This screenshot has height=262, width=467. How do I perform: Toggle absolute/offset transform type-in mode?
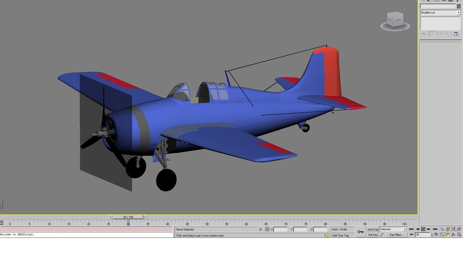coord(267,229)
